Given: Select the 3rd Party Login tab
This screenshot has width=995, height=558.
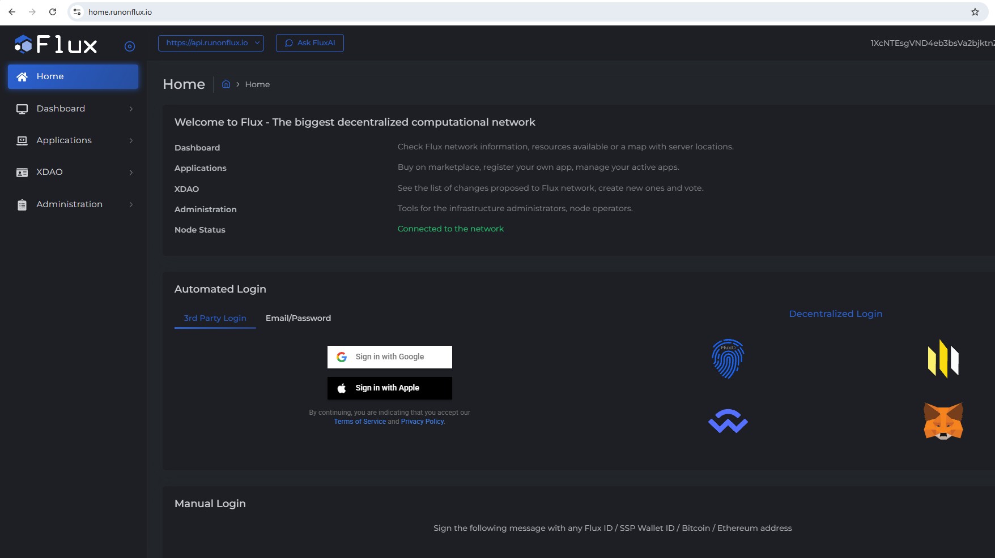Looking at the screenshot, I should coord(215,318).
